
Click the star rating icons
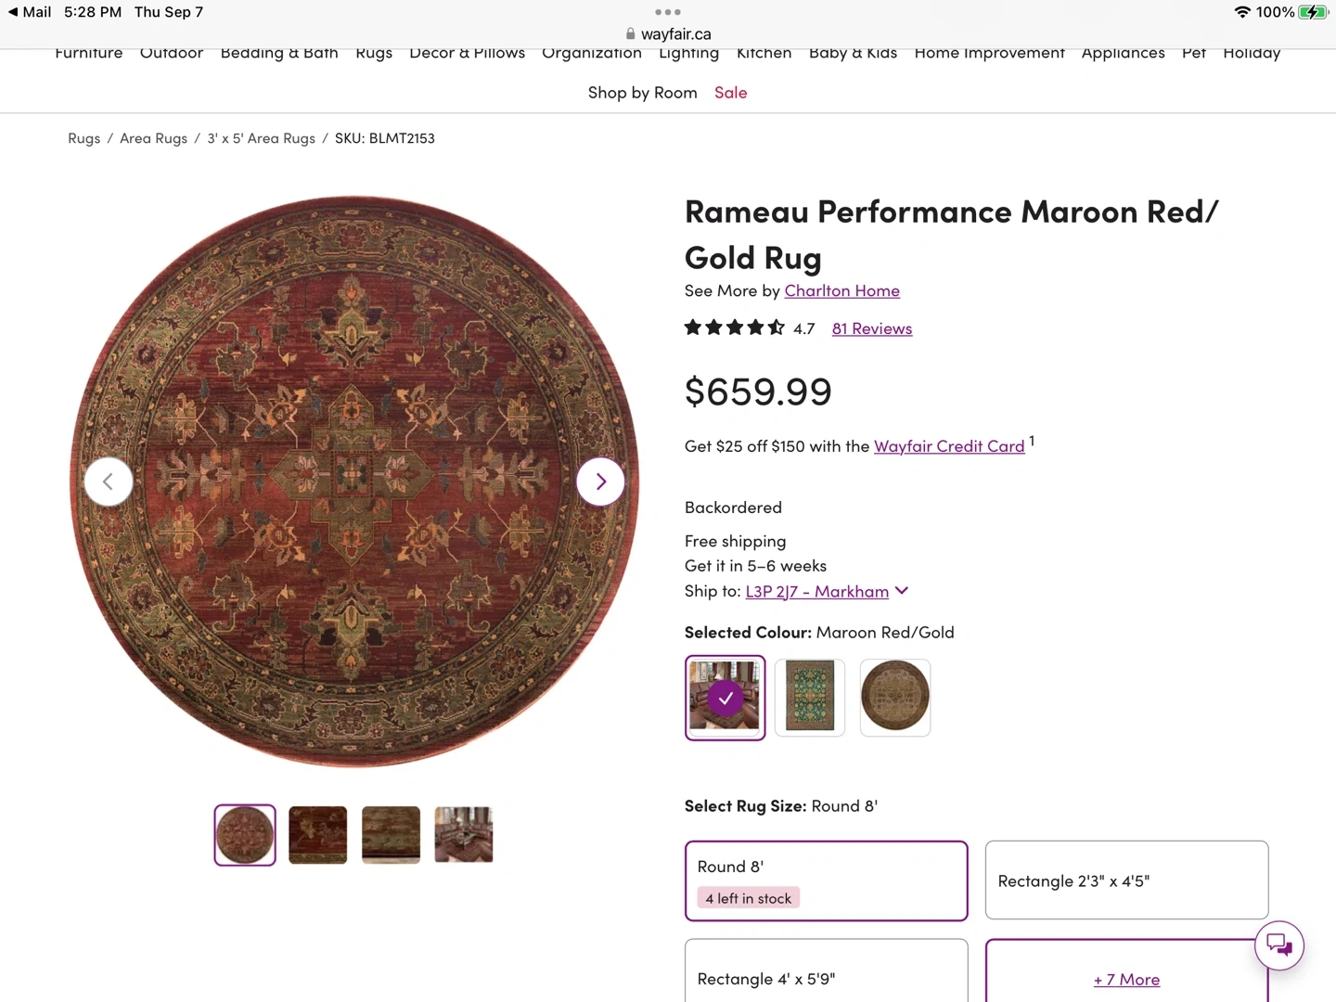(x=734, y=328)
